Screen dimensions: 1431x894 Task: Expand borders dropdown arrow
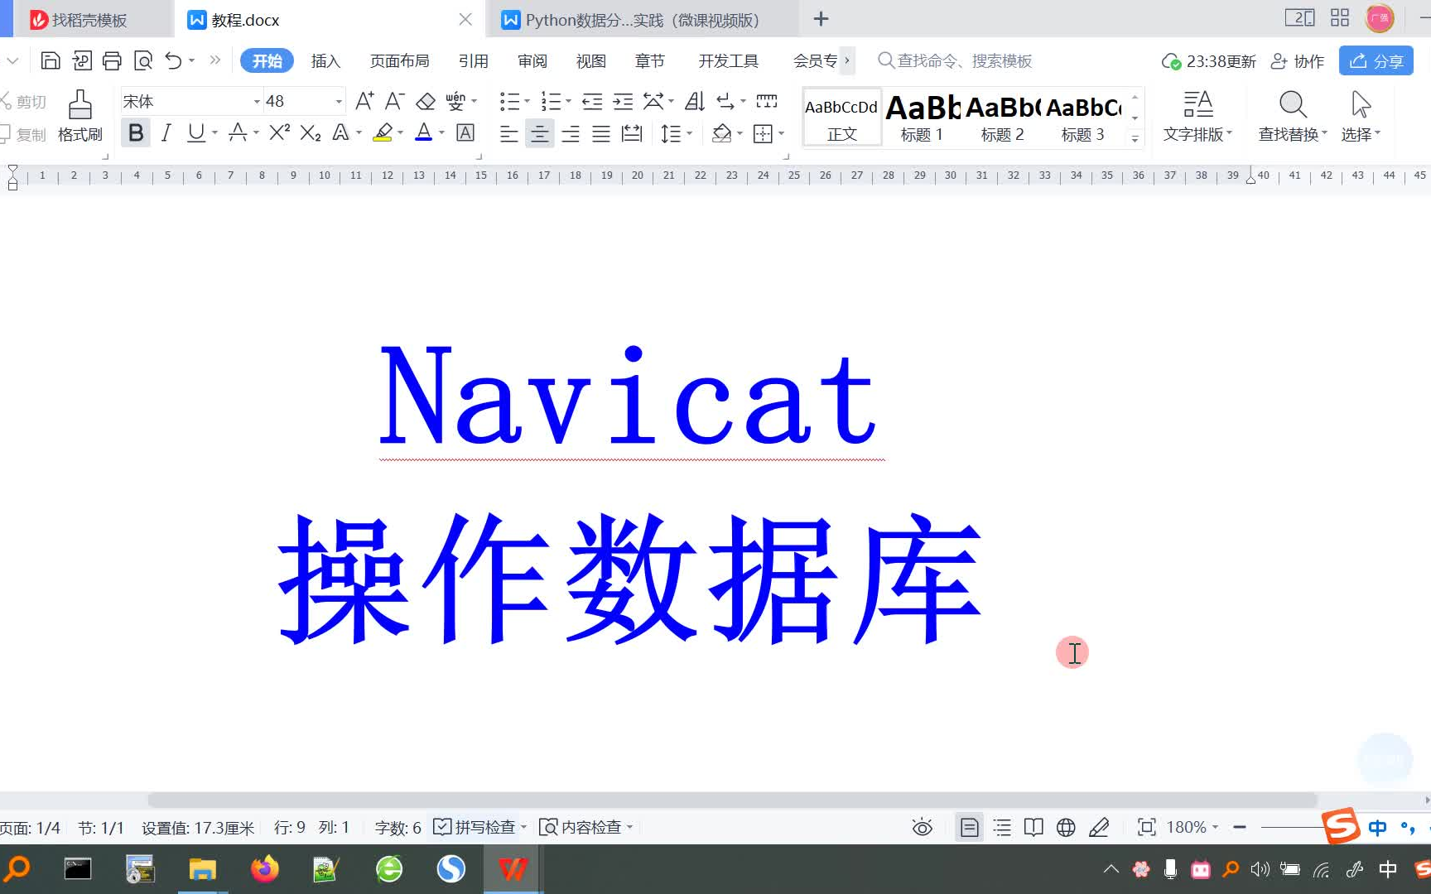click(x=781, y=132)
